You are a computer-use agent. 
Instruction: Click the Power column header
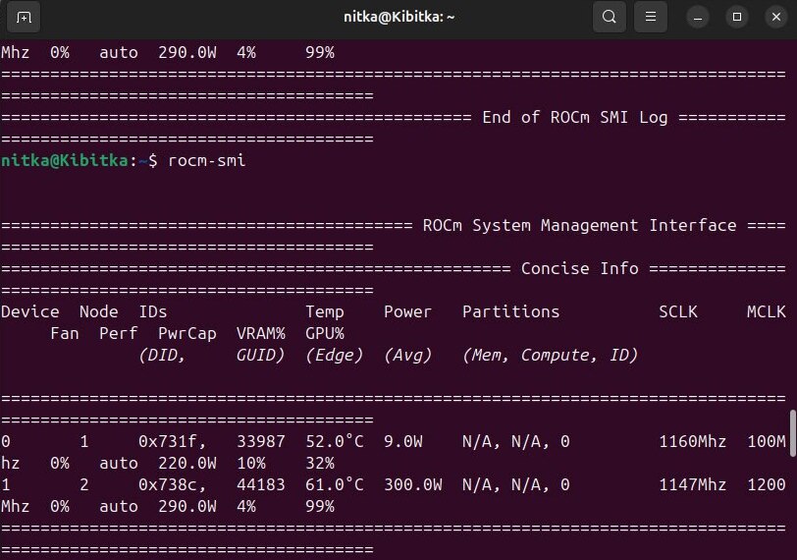[x=407, y=311]
